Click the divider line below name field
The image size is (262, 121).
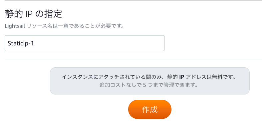coord(133,59)
